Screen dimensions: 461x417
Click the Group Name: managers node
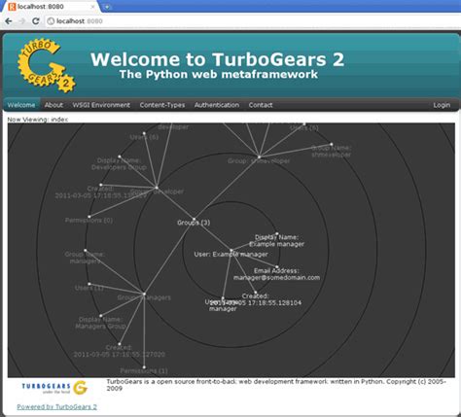tap(85, 258)
